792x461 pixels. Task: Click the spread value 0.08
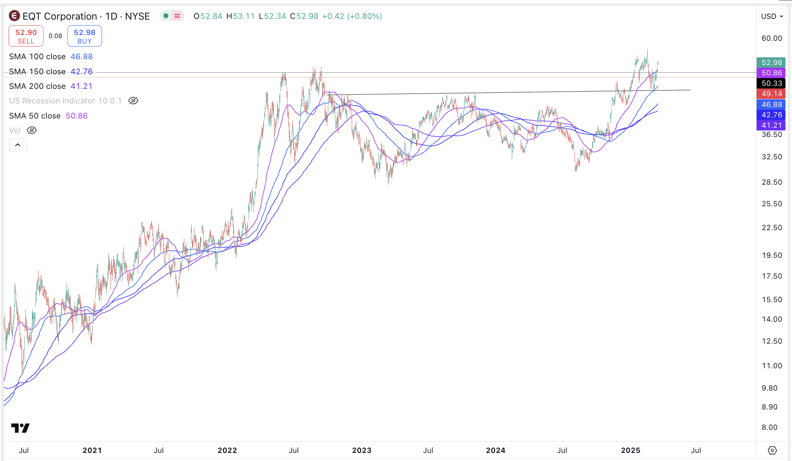(56, 35)
